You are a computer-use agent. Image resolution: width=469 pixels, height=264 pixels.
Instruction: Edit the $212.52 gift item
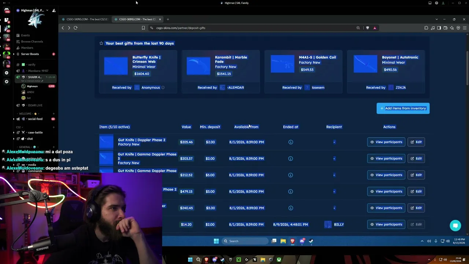point(416,175)
